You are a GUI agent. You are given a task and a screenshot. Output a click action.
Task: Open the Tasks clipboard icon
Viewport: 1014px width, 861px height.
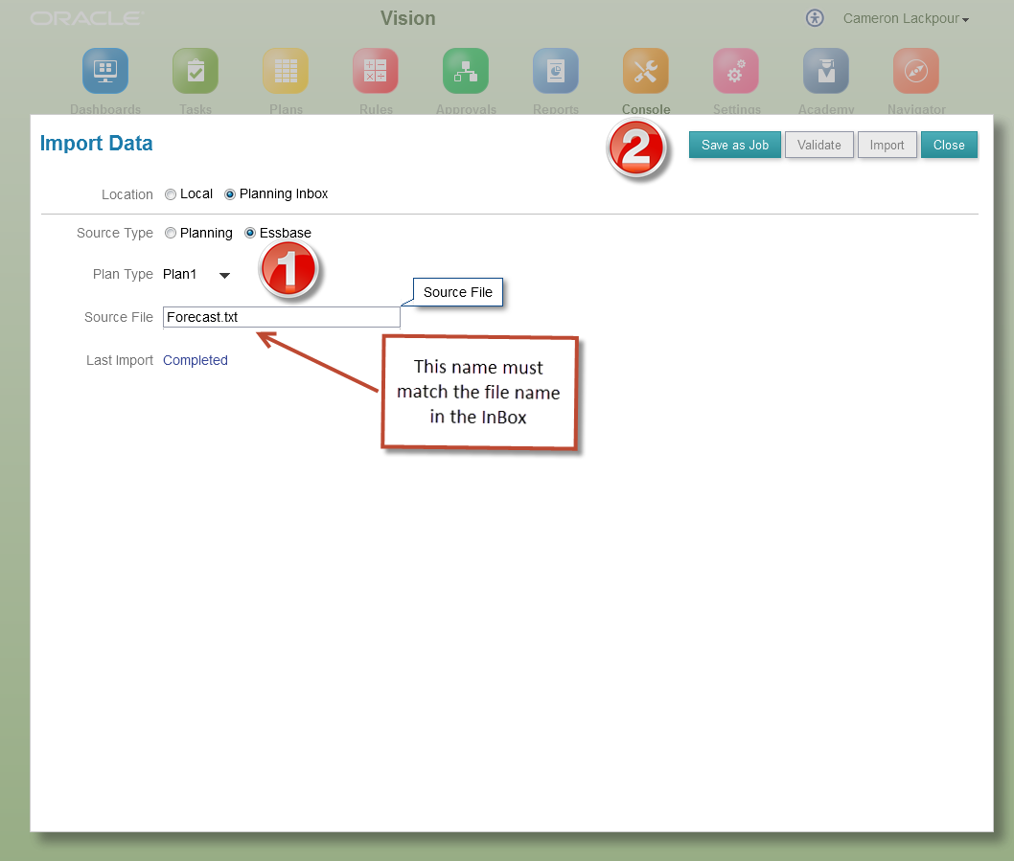(x=196, y=71)
